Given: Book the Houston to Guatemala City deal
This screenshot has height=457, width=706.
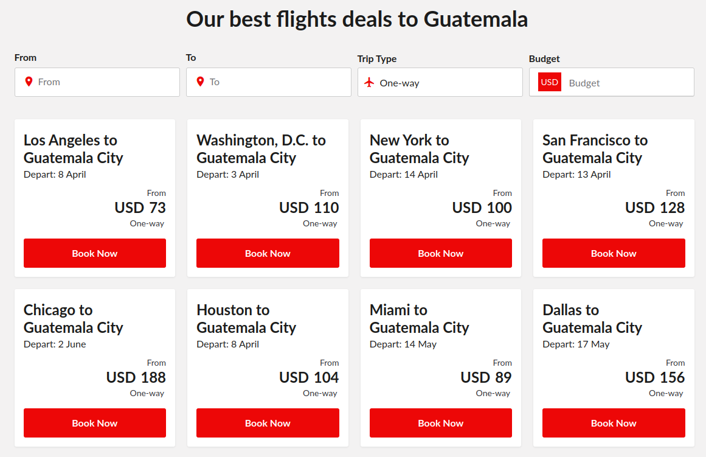Looking at the screenshot, I should (x=268, y=423).
